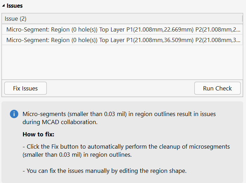Screen dimensions: 246x183
Task: Click "Region (0 hole(s))" in the first issue row
Action: click(x=74, y=29)
